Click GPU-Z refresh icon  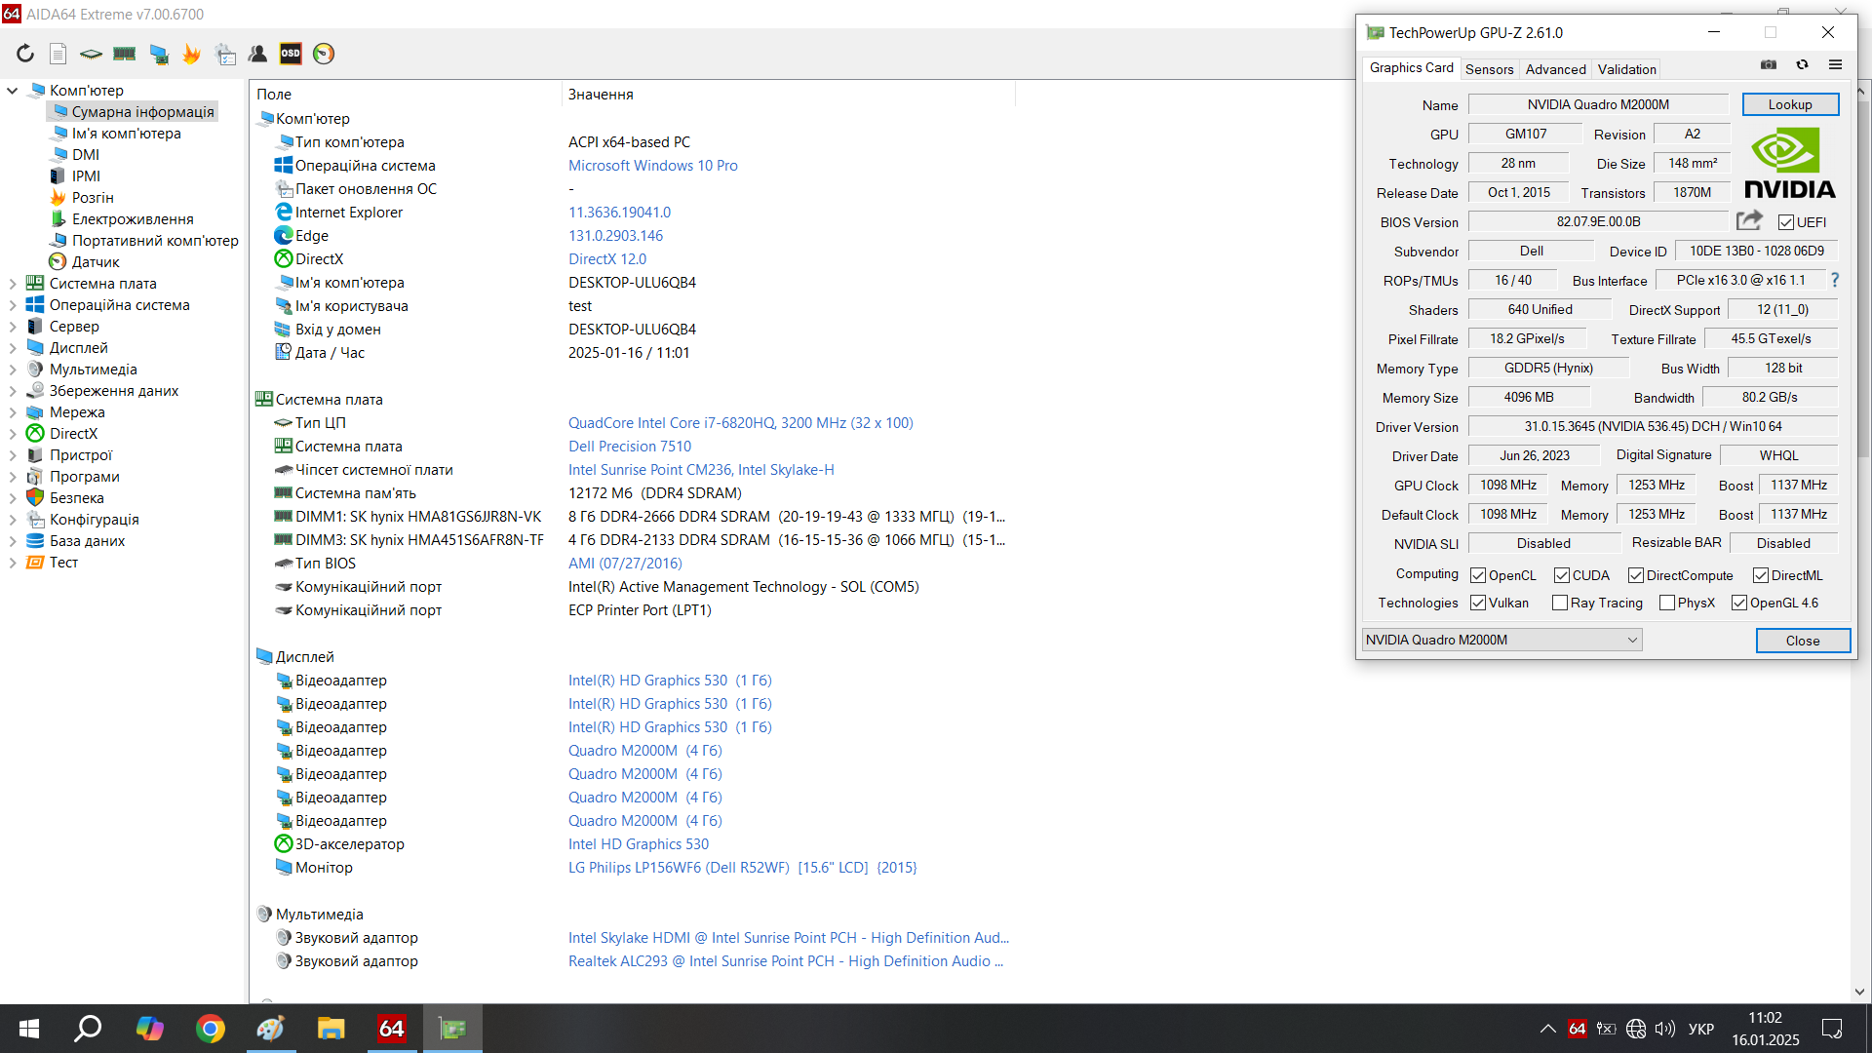[x=1802, y=65]
